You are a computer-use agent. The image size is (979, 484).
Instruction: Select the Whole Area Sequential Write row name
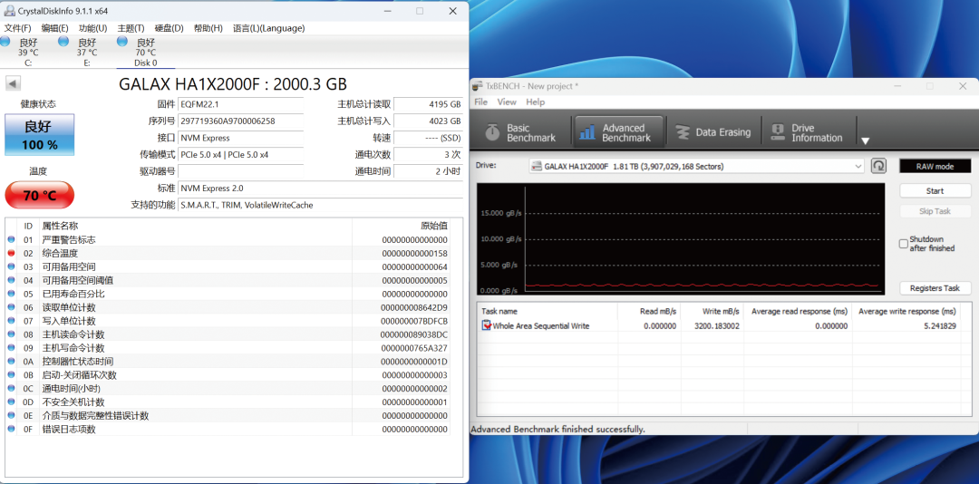[540, 326]
